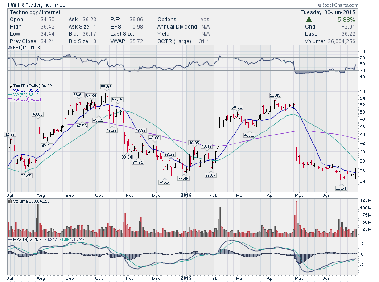Image resolution: width=379 pixels, height=282 pixels.
Task: Click the green up-triangle change indicator
Action: [x=309, y=20]
